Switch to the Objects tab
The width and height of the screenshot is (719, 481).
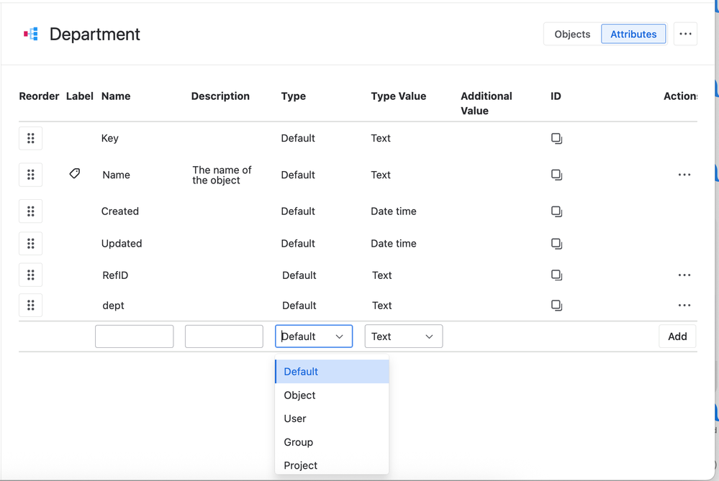tap(572, 34)
